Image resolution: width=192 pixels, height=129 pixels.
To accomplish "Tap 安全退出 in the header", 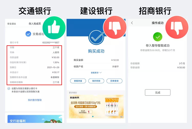I will (x=12, y=24).
